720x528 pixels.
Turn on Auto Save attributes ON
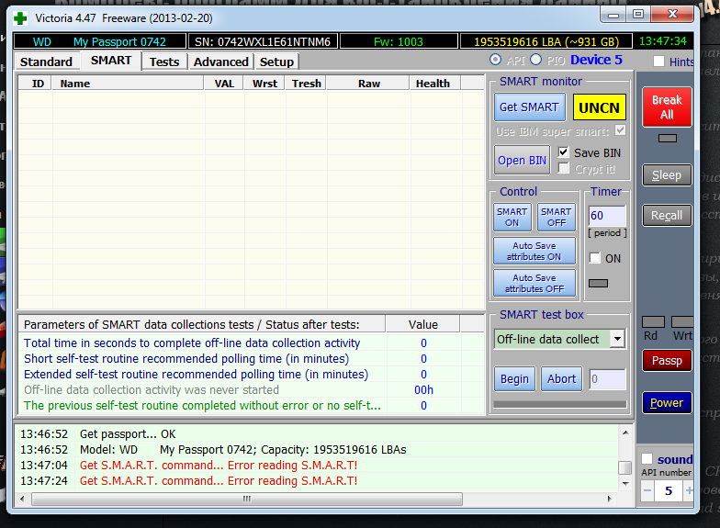coord(534,252)
